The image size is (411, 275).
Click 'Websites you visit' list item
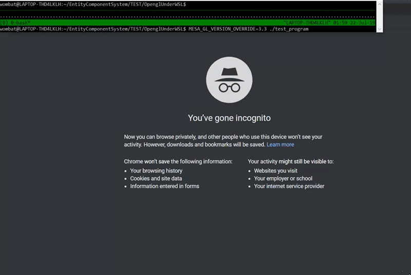click(x=275, y=171)
